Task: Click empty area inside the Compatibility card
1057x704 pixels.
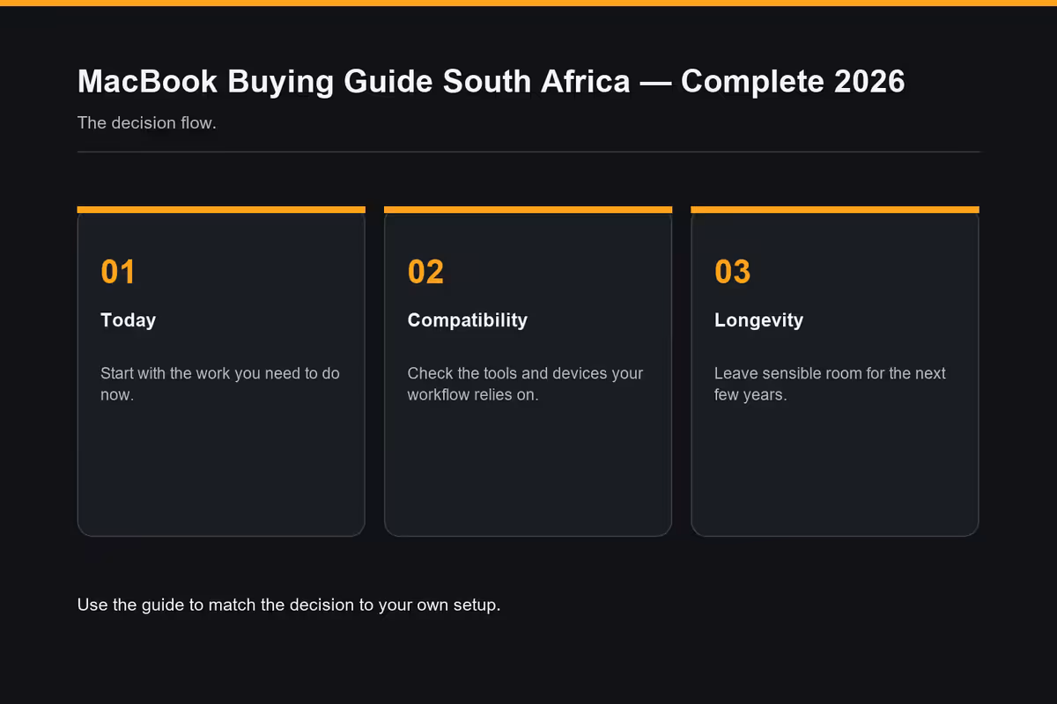Action: pos(528,471)
